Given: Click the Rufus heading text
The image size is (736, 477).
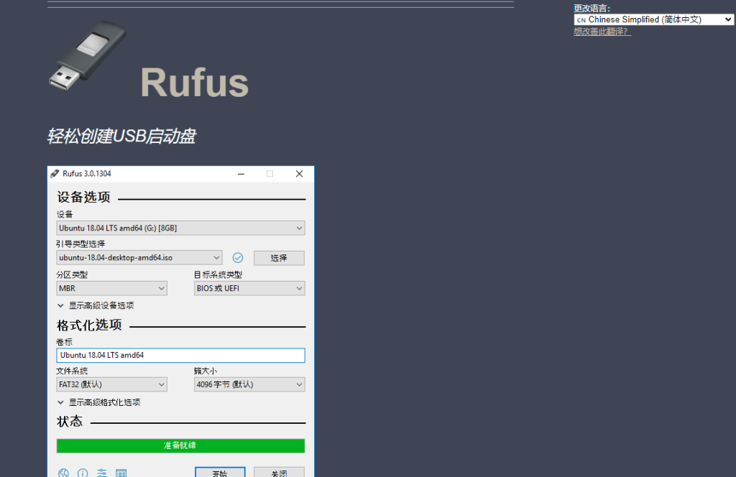Looking at the screenshot, I should (194, 83).
